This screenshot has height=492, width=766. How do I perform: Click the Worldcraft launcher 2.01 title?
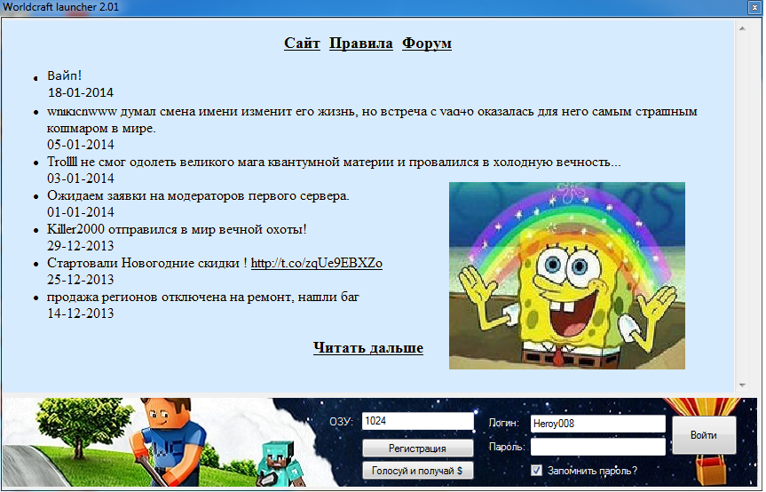[60, 7]
